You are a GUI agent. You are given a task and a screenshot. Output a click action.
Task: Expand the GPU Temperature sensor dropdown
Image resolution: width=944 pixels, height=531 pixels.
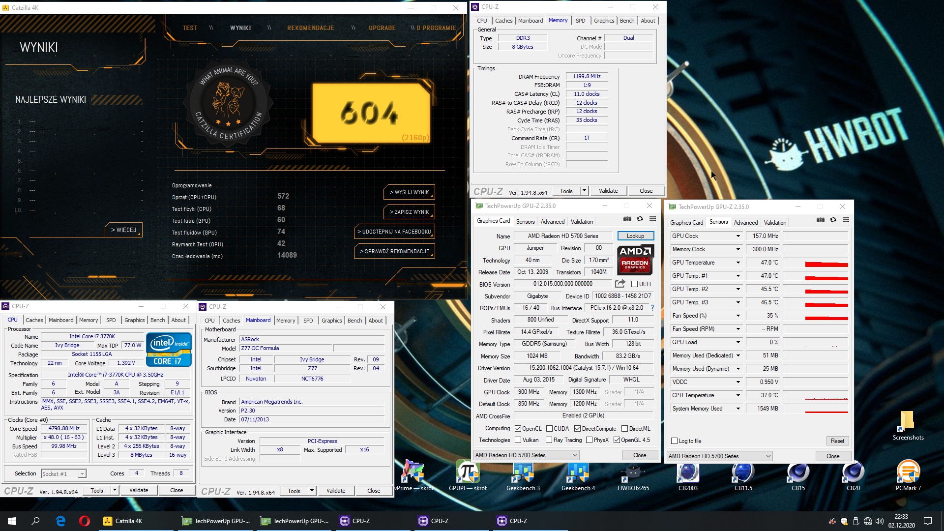click(738, 263)
